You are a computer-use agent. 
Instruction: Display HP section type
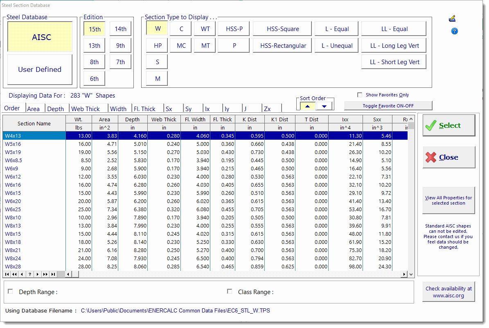(x=157, y=45)
